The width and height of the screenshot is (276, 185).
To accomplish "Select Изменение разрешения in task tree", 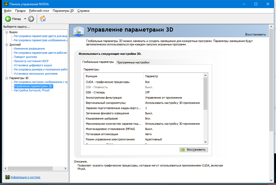I will 29,49.
